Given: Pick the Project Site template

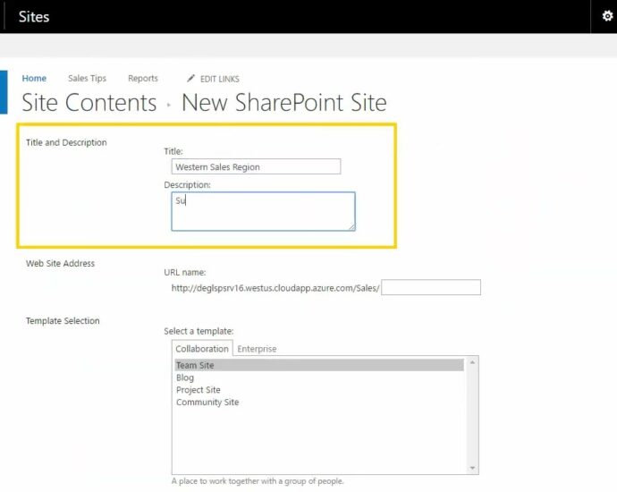Looking at the screenshot, I should (198, 390).
